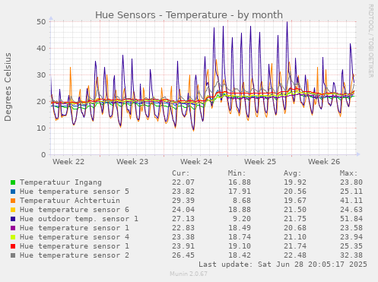Click the current value 22.07
This screenshot has width=378, height=282.
click(x=183, y=182)
